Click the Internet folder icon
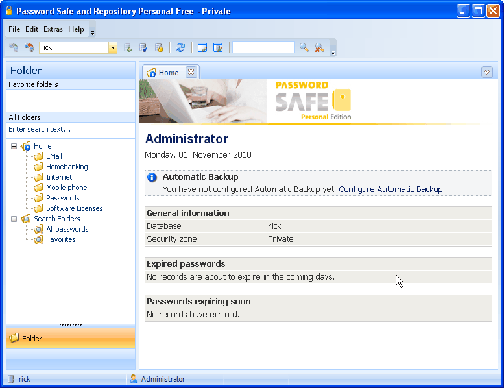Image resolution: width=504 pixels, height=388 pixels. [x=38, y=177]
